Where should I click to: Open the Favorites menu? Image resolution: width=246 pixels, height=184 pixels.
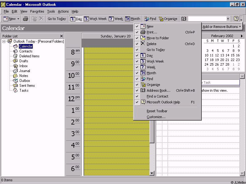(37, 11)
